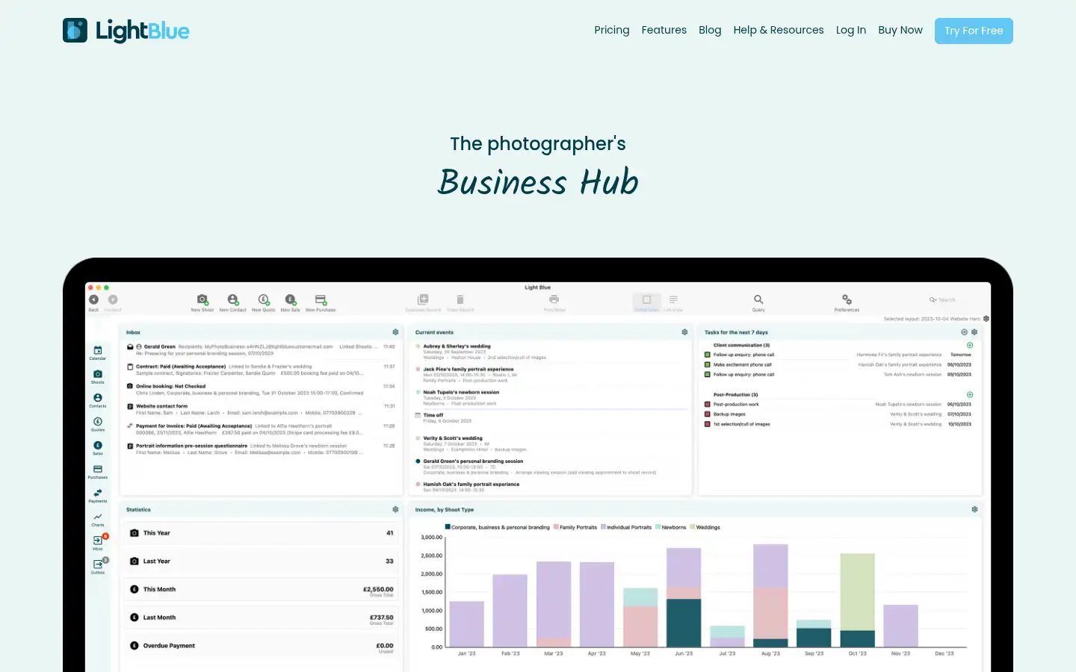Add a task under Client communication
Screen dimensions: 1076x672
[970, 346]
